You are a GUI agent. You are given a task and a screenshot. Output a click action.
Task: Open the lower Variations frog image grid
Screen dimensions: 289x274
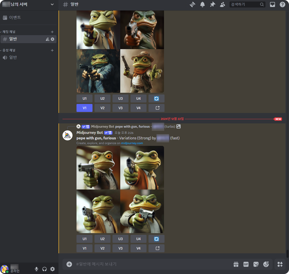(x=120, y=189)
